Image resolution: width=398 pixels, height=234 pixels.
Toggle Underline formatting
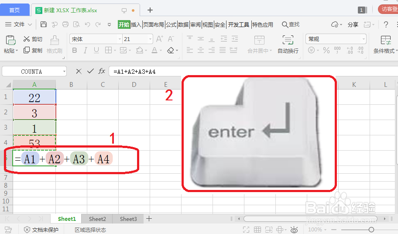[96, 50]
